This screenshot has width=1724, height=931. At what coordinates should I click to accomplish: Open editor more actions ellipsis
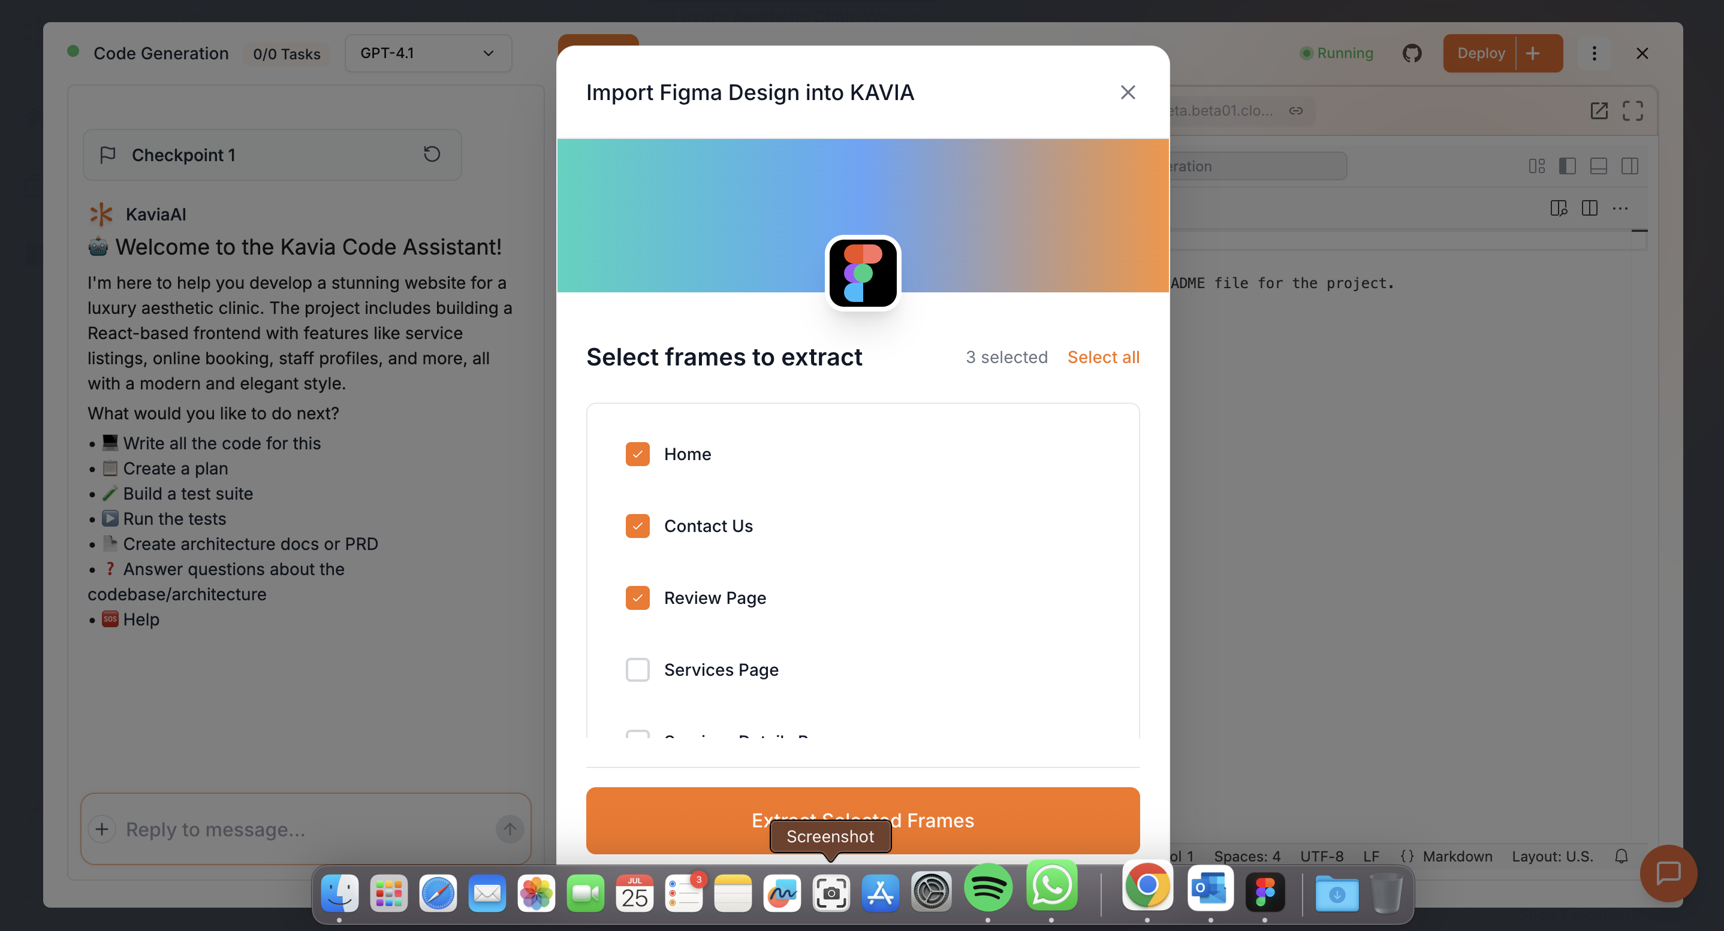click(x=1620, y=208)
